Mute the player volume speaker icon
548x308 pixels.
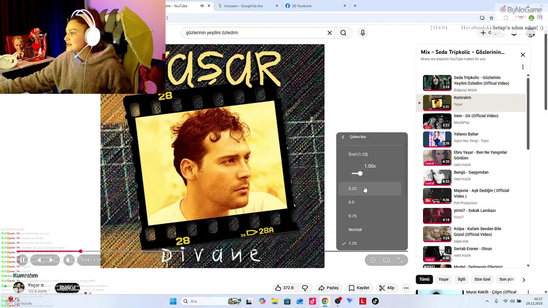pyautogui.click(x=69, y=260)
